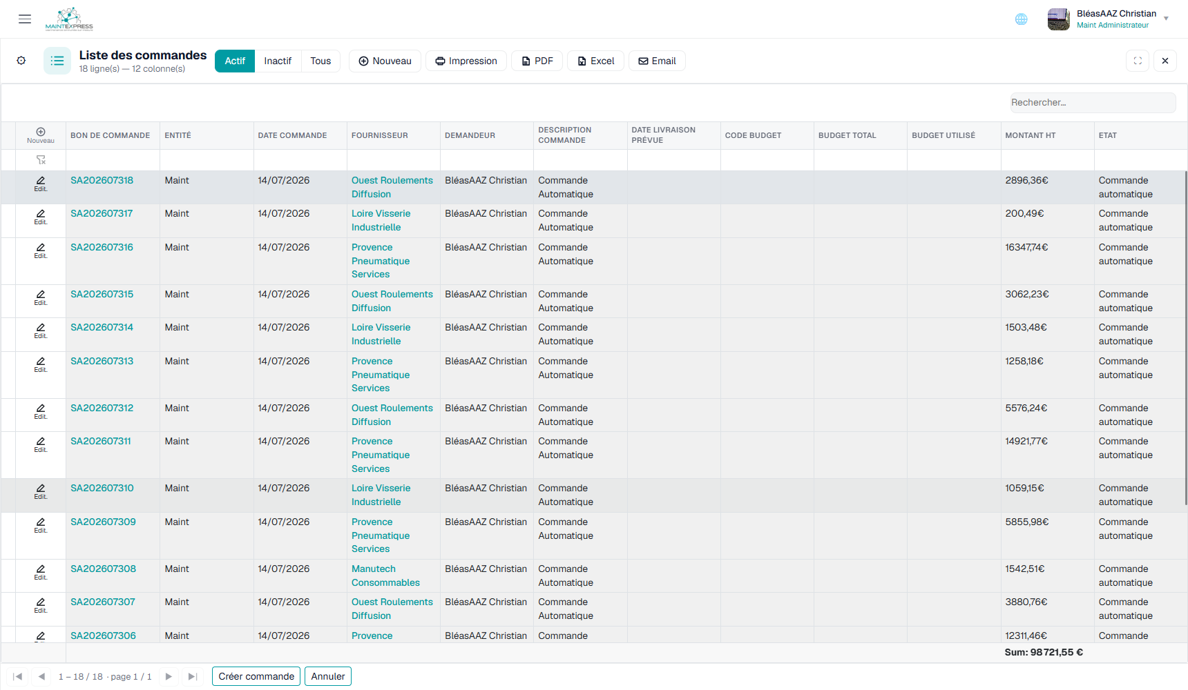This screenshot has height=690, width=1188.
Task: Open order link SA202607312
Action: [102, 408]
